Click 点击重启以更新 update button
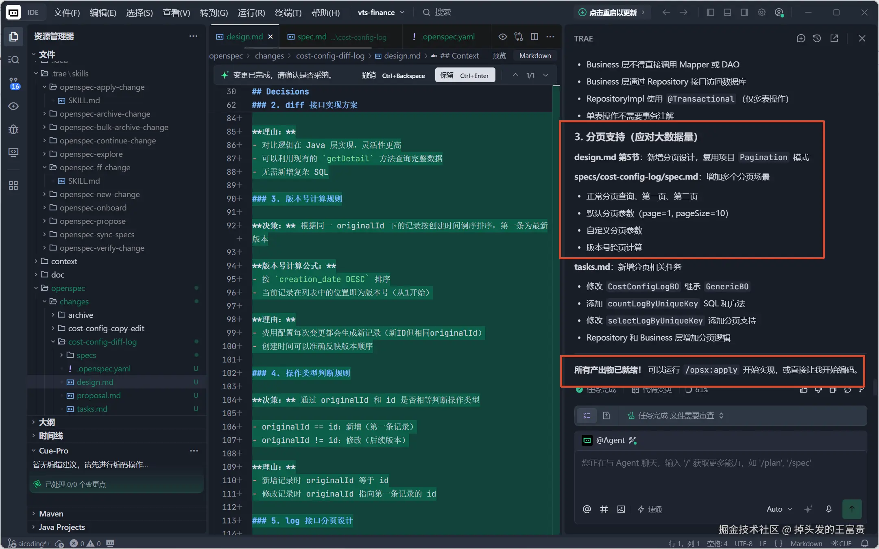The height and width of the screenshot is (549, 879). click(x=613, y=13)
